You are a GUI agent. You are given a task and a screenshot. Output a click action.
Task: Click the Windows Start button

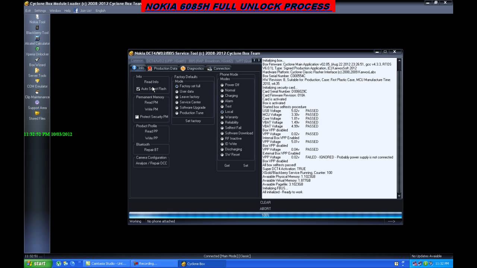(37, 264)
